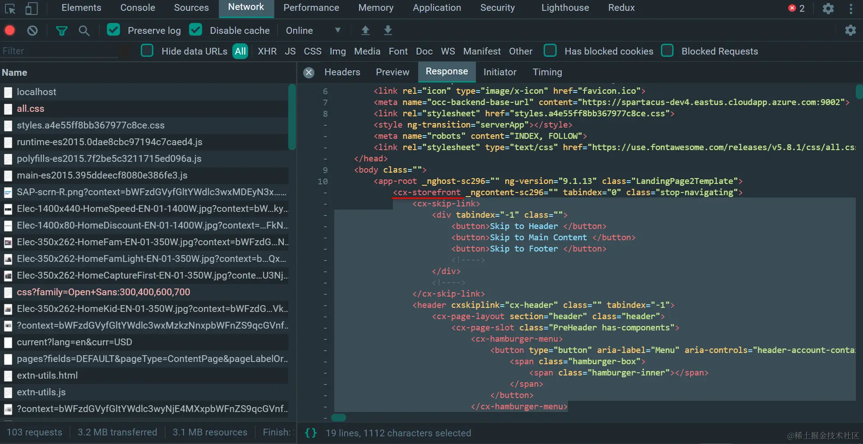863x444 pixels.
Task: Select the All filter type
Action: (x=240, y=51)
